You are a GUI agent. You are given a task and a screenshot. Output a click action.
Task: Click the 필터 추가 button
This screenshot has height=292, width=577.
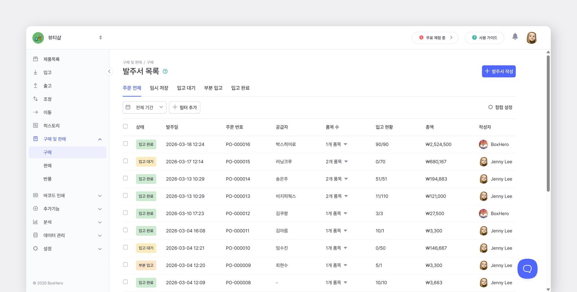[185, 108]
